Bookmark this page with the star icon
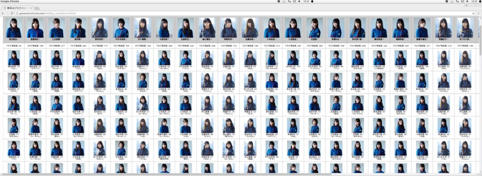Image resolution: width=482 pixels, height=176 pixels. click(474, 13)
